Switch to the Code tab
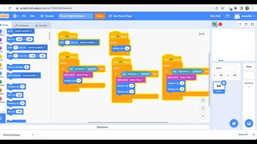The image size is (257, 144). (5, 25)
